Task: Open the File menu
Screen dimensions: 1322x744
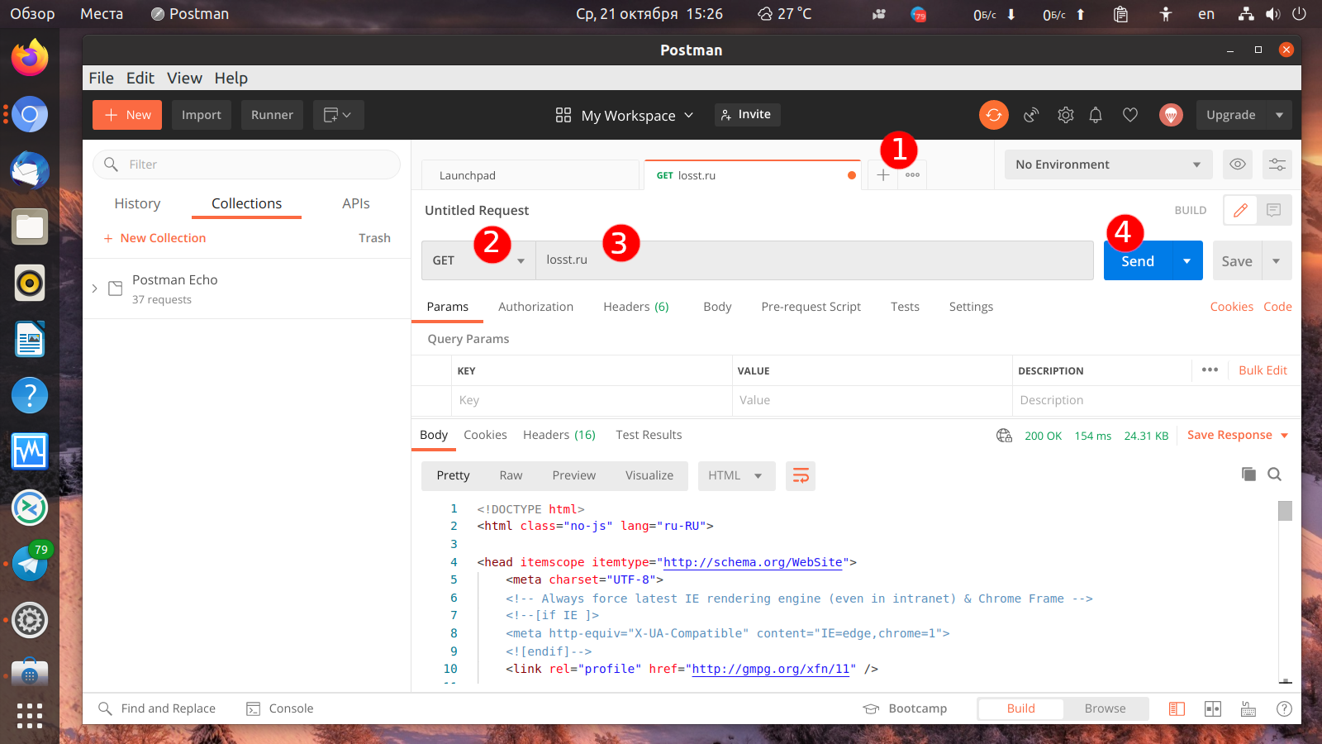Action: click(x=101, y=78)
